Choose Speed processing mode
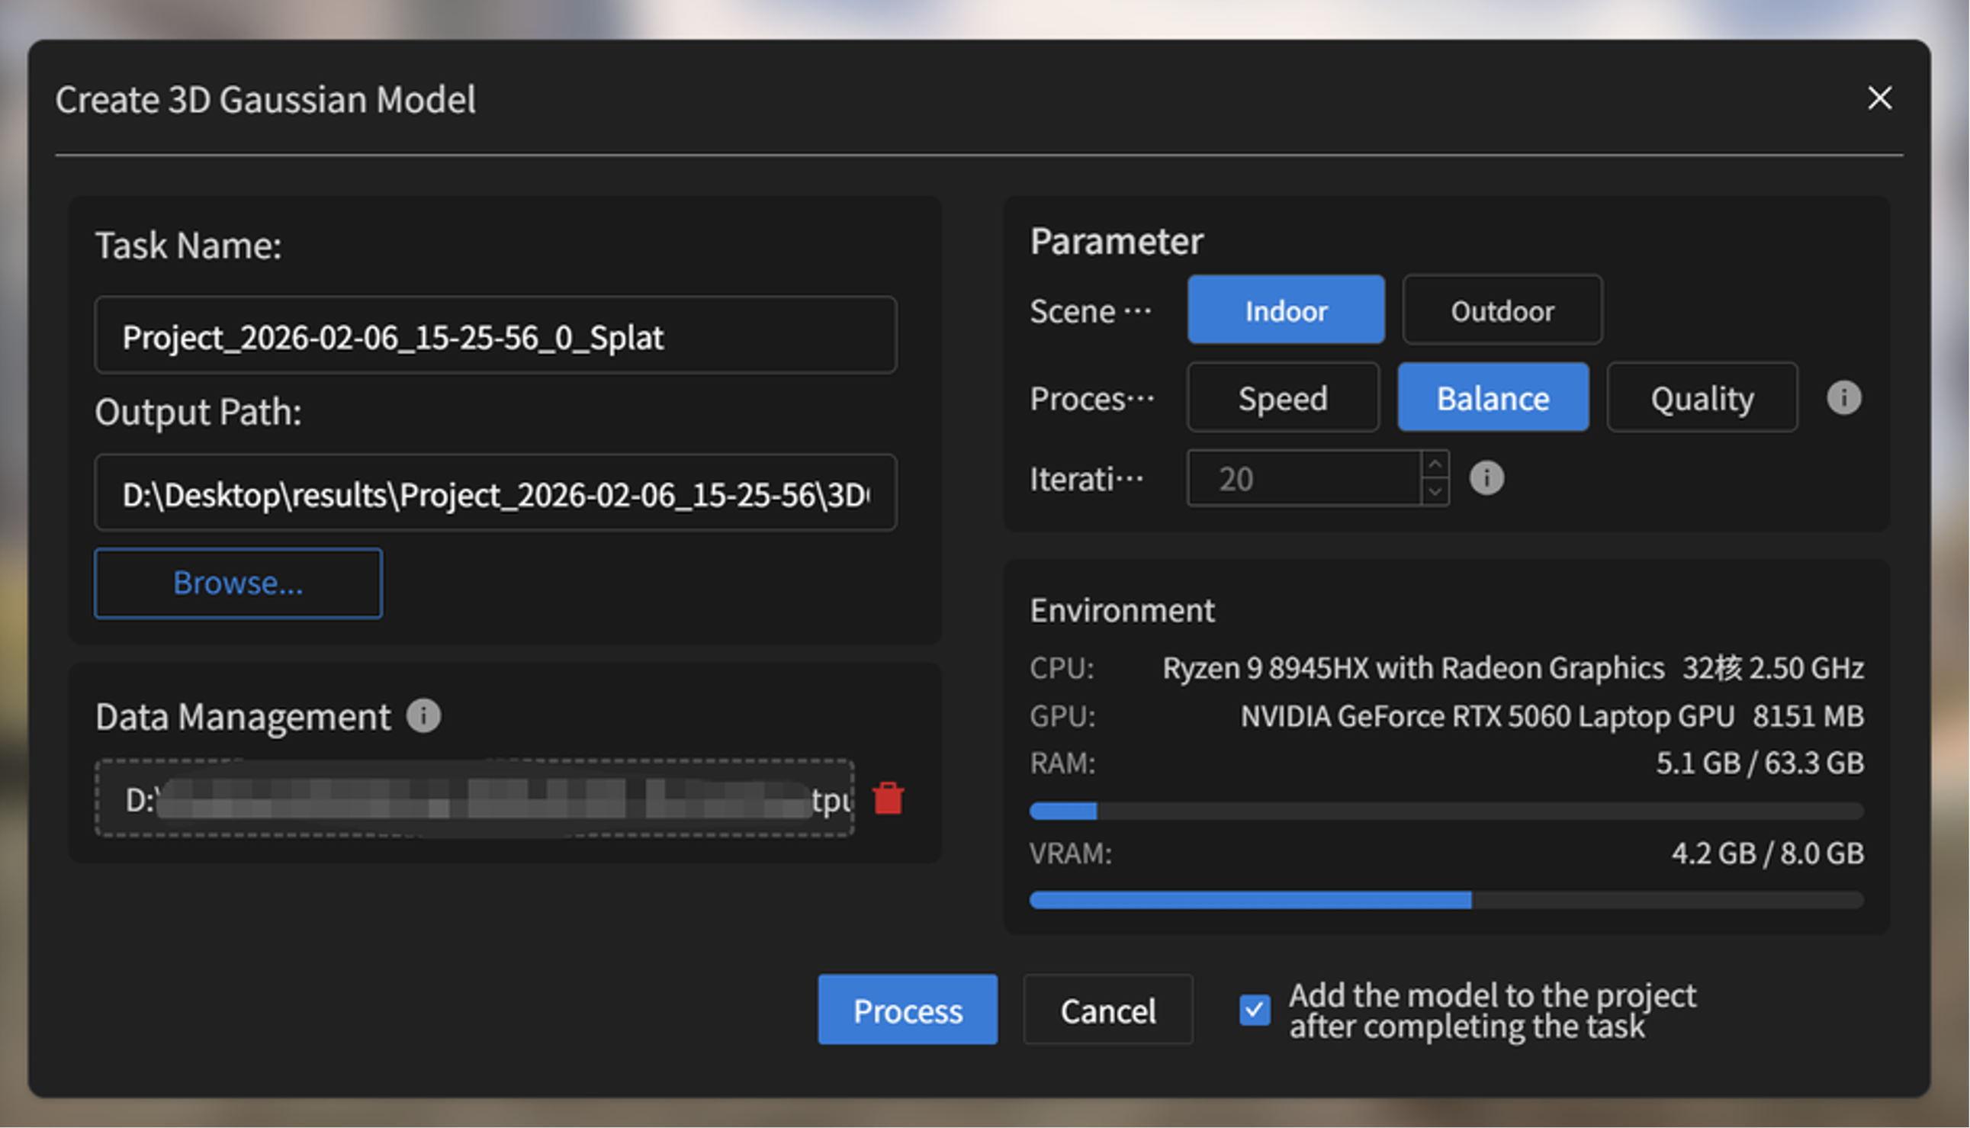 click(1283, 398)
